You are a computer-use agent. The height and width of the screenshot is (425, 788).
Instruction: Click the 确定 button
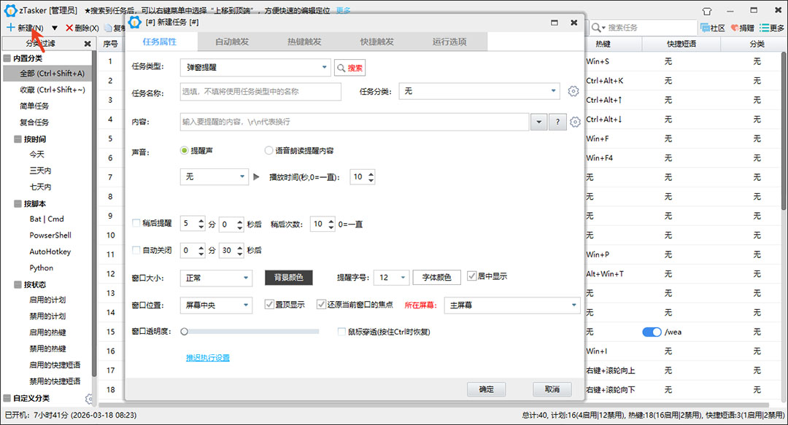487,389
